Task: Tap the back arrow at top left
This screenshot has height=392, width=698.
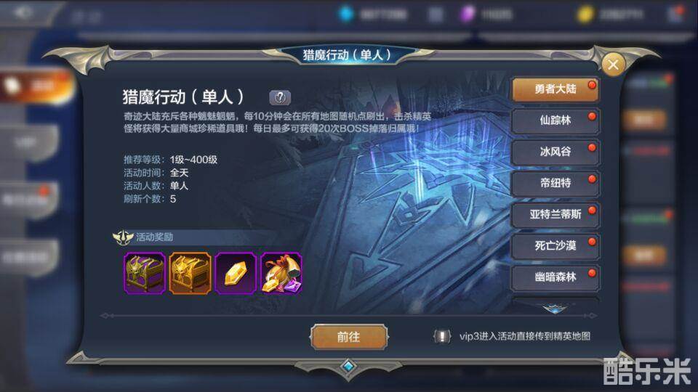Action: 23,13
